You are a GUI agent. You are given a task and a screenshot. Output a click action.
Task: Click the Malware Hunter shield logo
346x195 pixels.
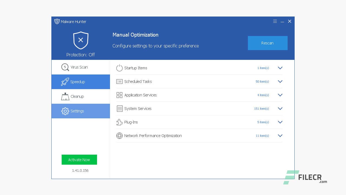57,21
